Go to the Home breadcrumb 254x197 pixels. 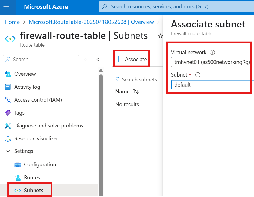click(12, 22)
